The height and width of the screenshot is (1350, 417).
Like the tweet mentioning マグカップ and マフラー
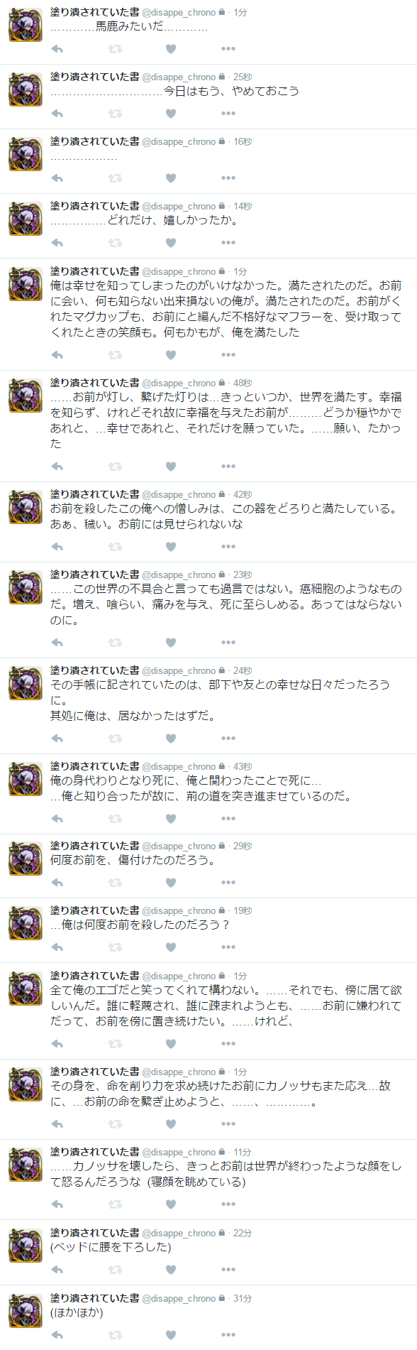171,354
